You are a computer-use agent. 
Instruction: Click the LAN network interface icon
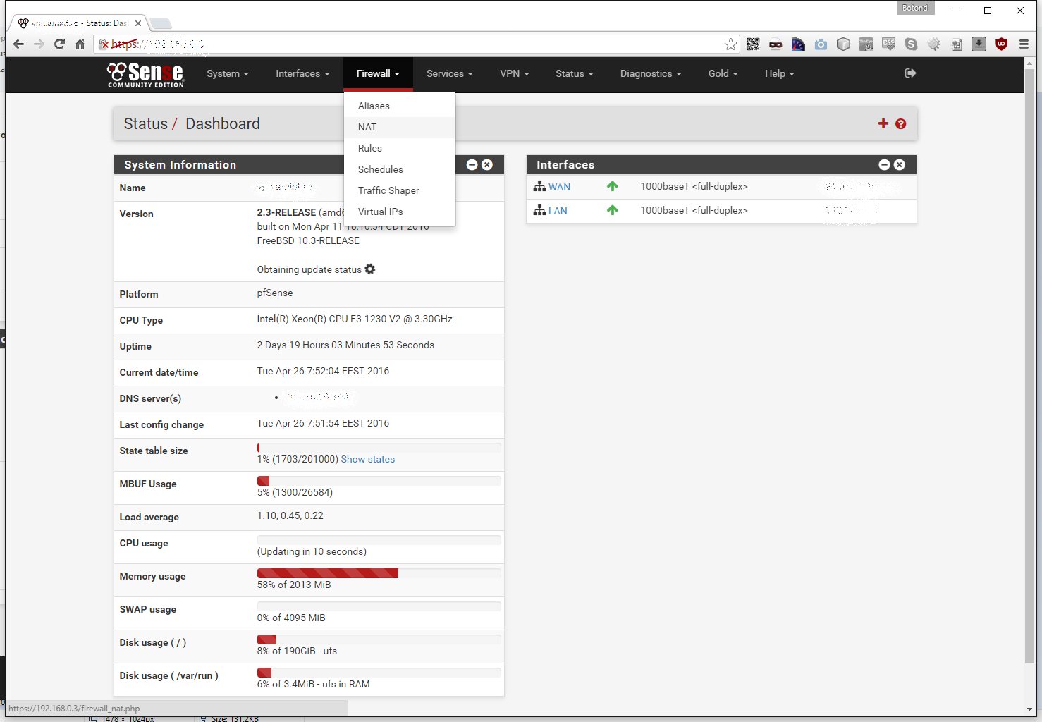tap(539, 211)
